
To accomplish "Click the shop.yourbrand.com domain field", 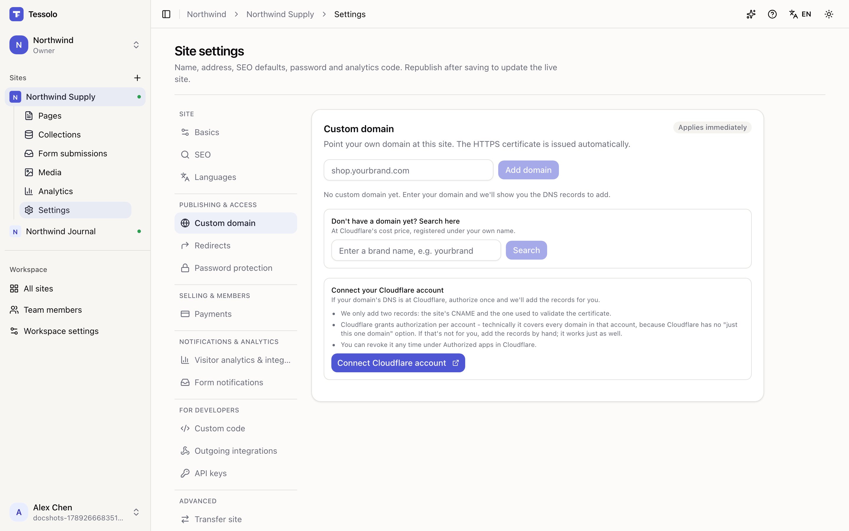I will pos(408,170).
